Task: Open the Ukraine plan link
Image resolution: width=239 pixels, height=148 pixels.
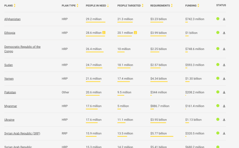Action: (9, 120)
